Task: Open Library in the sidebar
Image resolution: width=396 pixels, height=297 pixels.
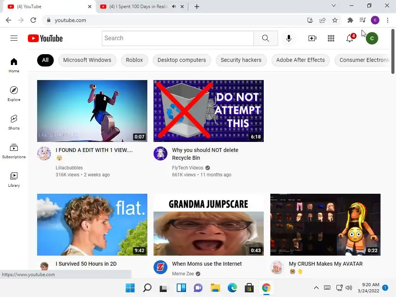Action: (14, 179)
